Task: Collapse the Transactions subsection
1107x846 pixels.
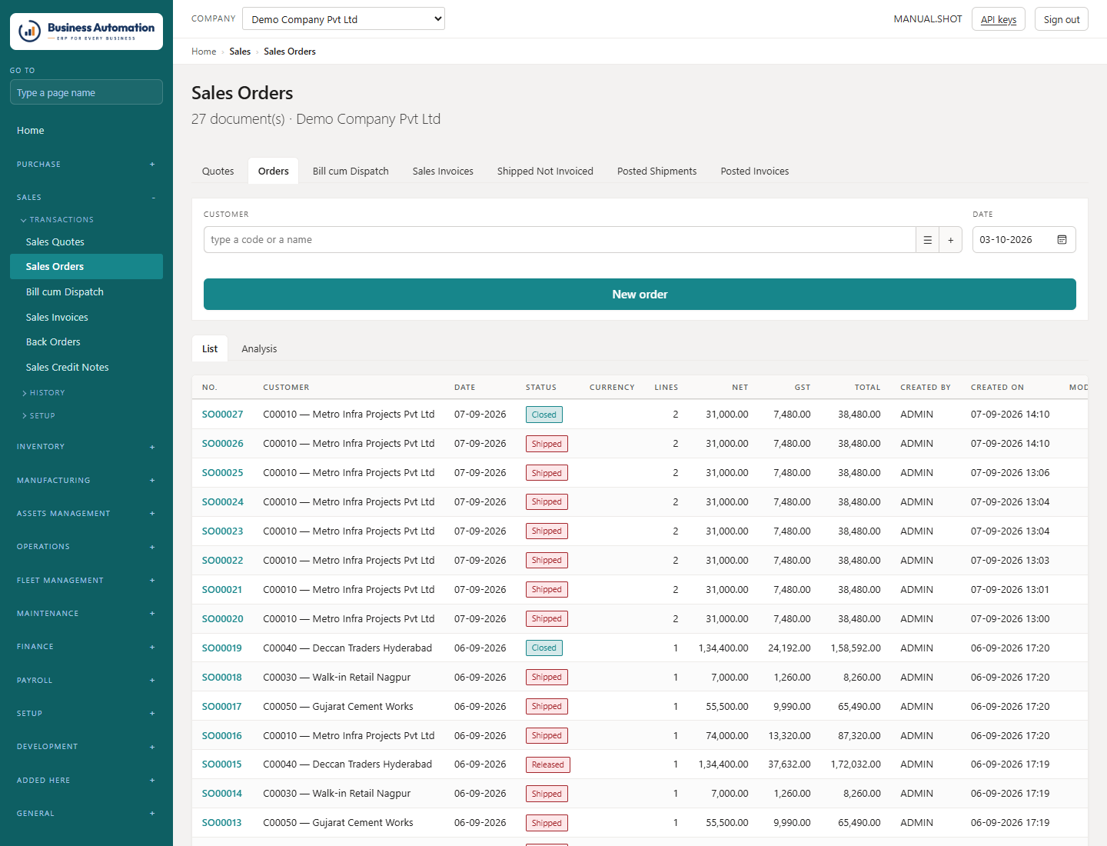Action: point(58,220)
